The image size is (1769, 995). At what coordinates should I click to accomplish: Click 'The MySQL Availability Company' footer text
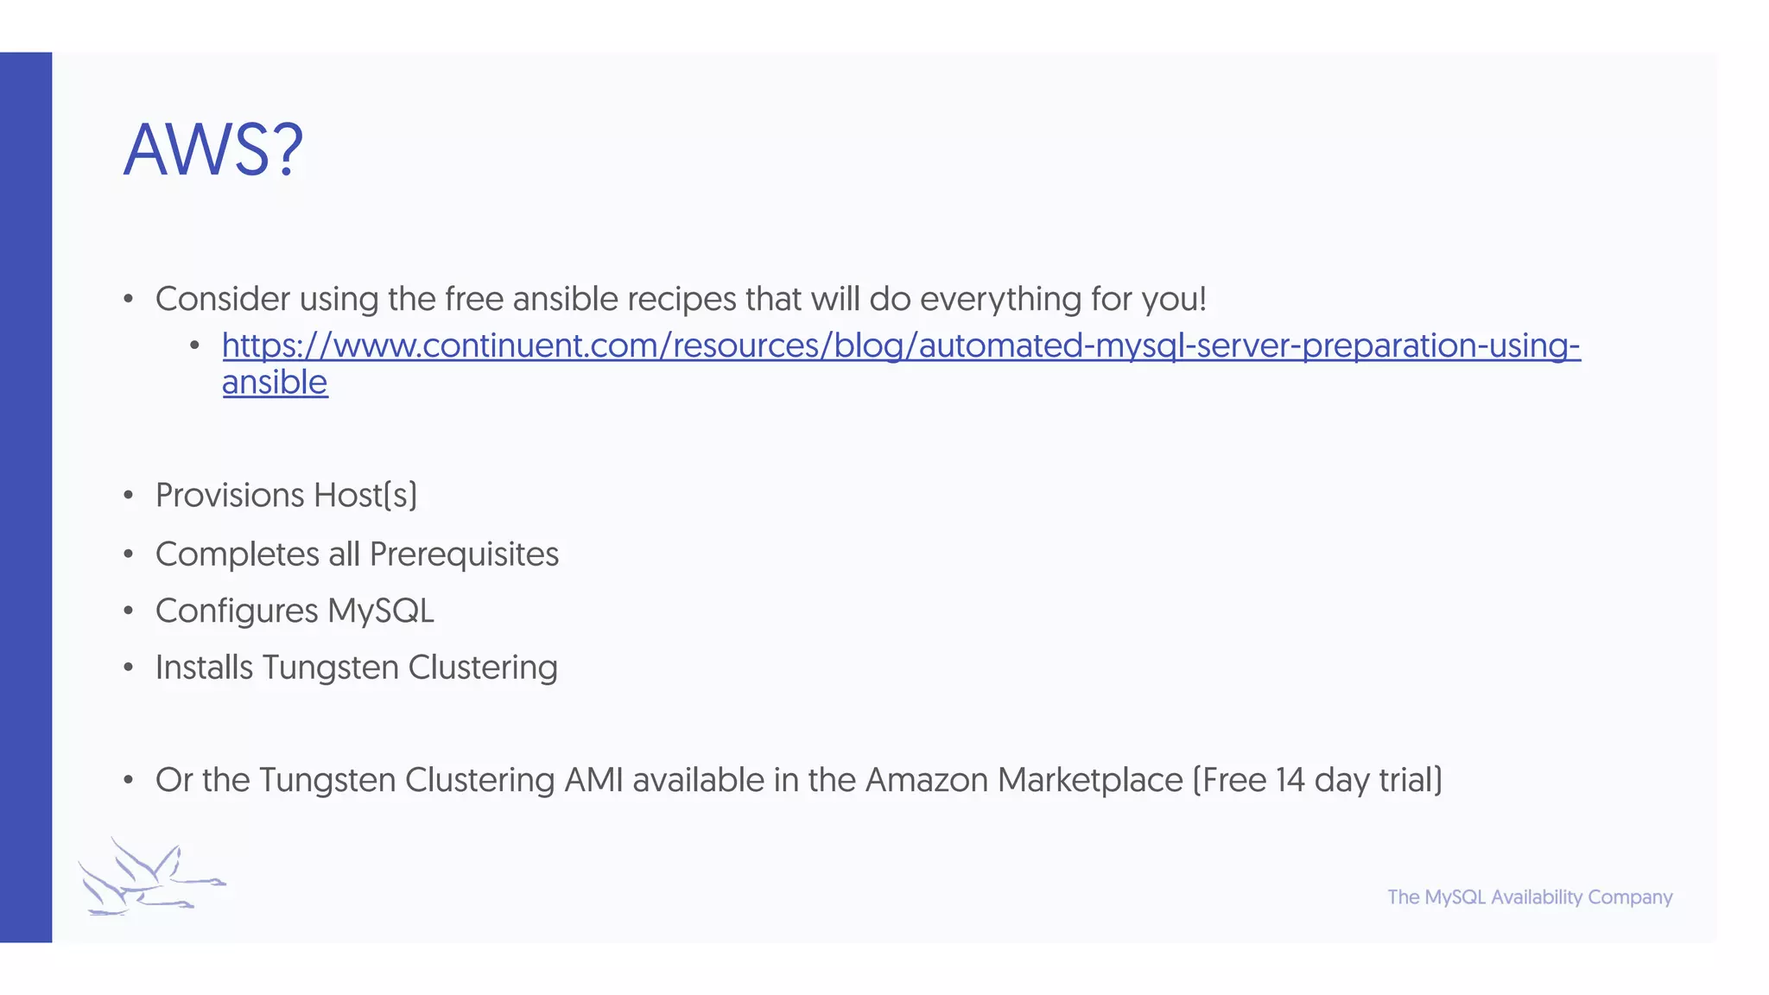(1530, 897)
